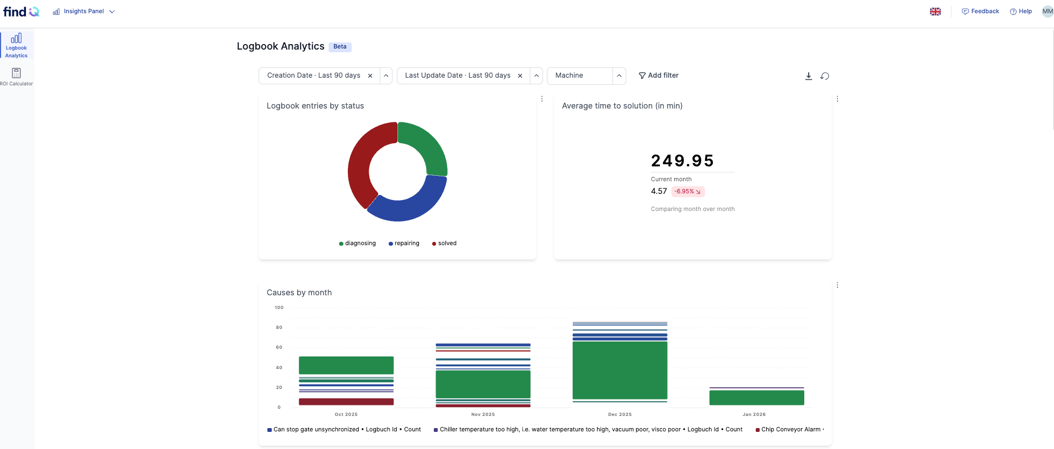The height and width of the screenshot is (449, 1054).
Task: Open Logbook Analytics in the sidebar
Action: tap(17, 45)
